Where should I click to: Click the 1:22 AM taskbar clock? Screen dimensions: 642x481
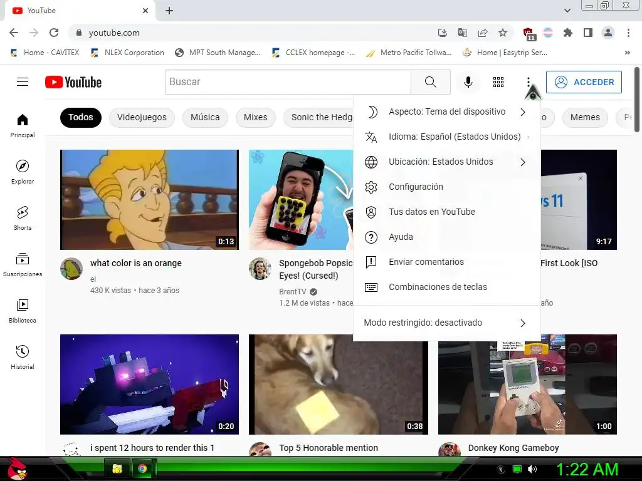click(587, 469)
